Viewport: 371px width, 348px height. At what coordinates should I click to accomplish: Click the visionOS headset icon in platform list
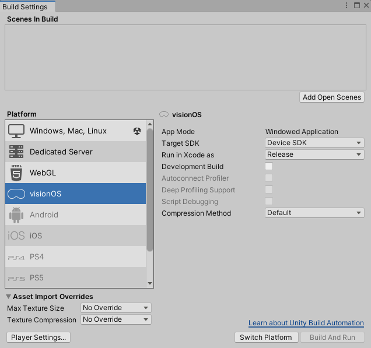16,194
